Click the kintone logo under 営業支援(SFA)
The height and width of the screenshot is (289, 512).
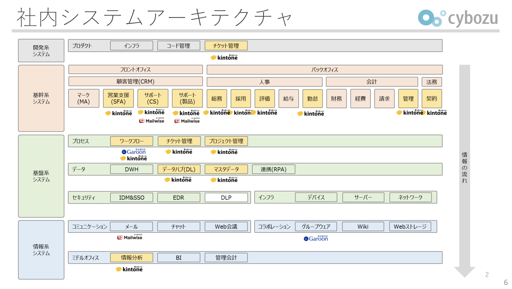(x=119, y=113)
